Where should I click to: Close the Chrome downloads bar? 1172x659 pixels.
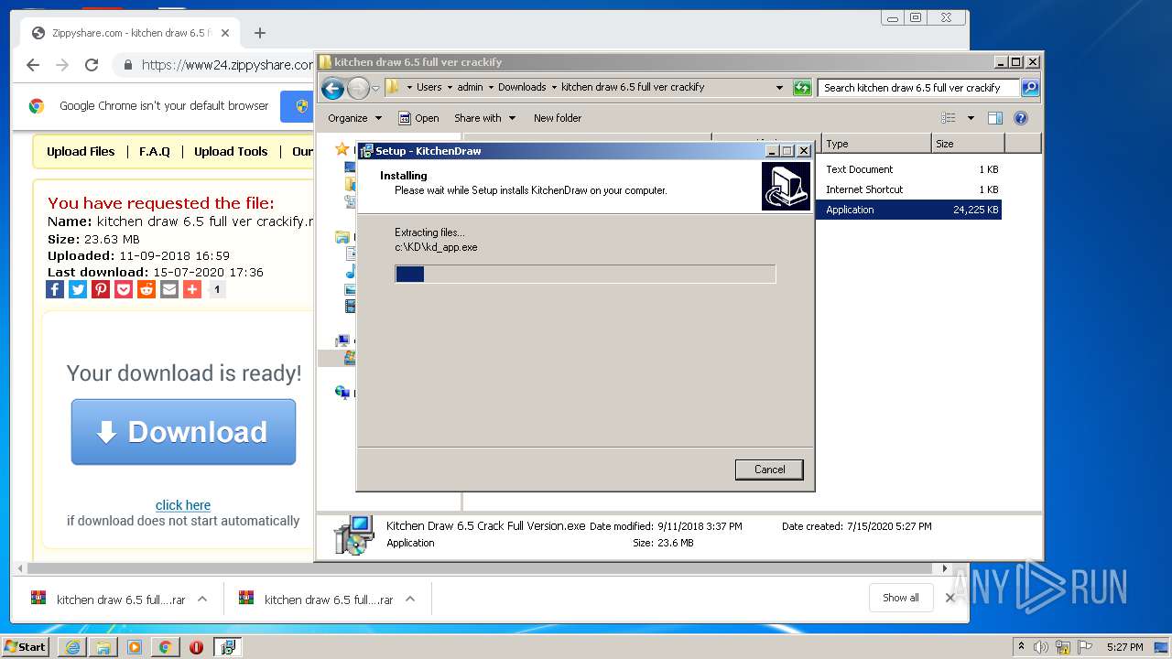click(950, 598)
